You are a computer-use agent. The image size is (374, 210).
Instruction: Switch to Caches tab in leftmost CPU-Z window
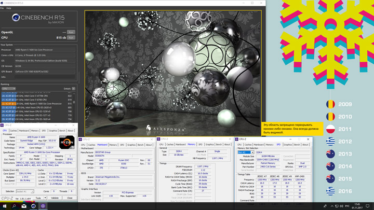point(13,131)
